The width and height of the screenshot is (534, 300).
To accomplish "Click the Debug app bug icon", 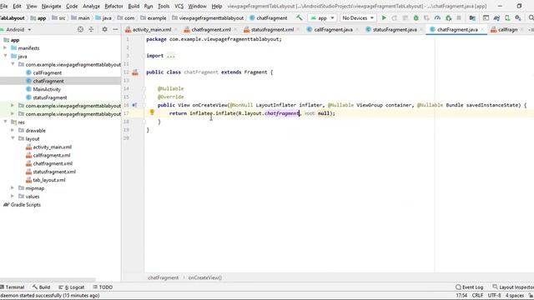I will point(416,17).
